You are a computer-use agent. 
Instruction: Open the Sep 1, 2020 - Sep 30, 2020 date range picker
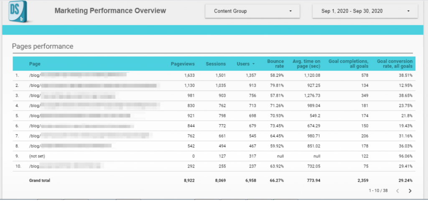[x=365, y=11]
